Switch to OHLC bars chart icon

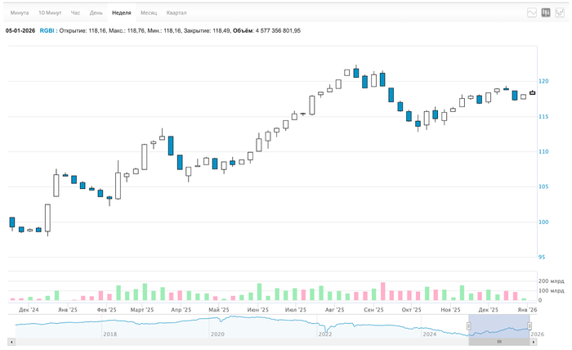pos(559,13)
